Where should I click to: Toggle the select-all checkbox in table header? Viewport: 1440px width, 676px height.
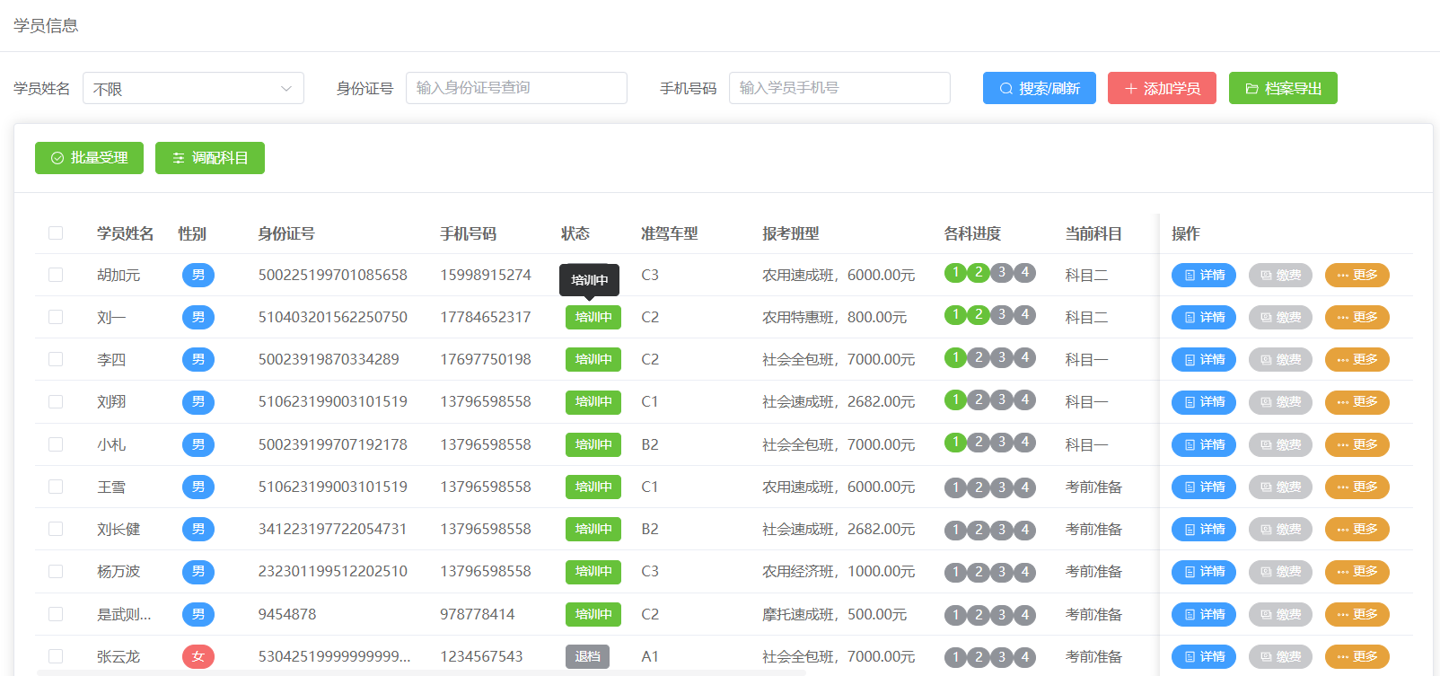click(56, 233)
